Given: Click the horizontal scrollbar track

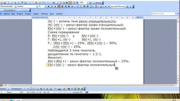Looking at the screenshot, I should [x=92, y=85].
